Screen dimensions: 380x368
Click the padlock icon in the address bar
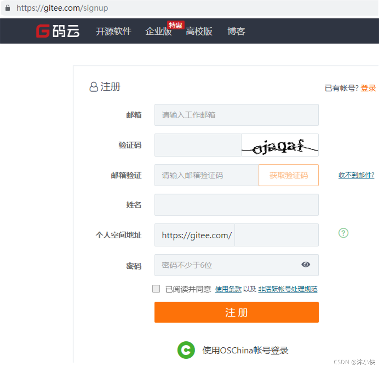[7, 8]
